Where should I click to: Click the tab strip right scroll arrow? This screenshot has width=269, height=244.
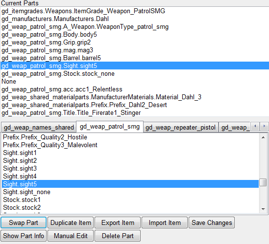264,127
